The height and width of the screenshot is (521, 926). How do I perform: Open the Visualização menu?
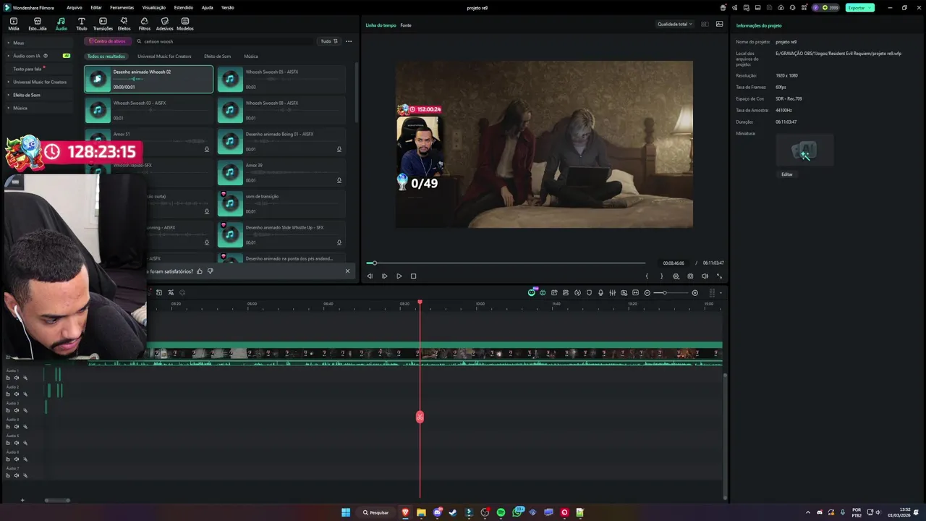tap(154, 7)
